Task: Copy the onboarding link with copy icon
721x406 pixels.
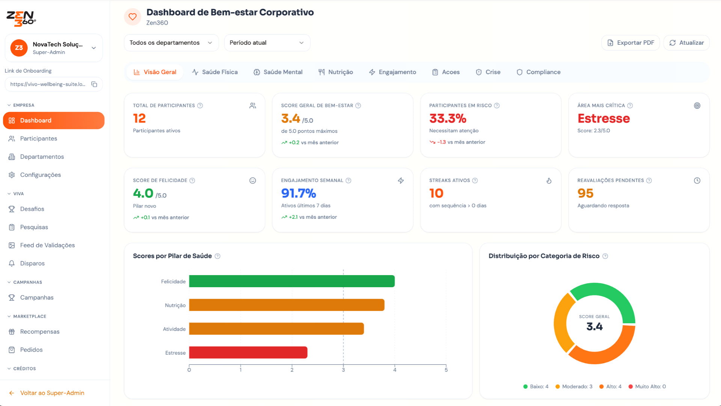Action: (94, 84)
